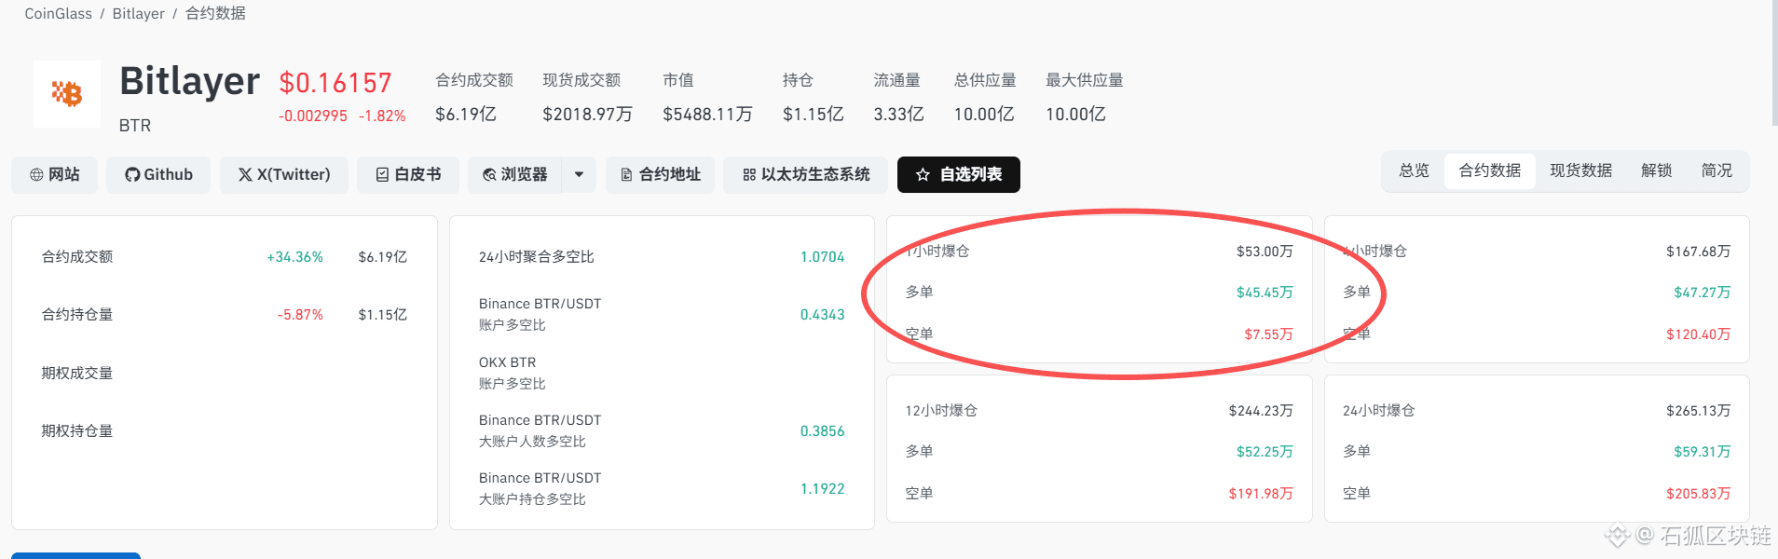Click the X logo icon on Twitter button
1778x559 pixels.
point(245,175)
